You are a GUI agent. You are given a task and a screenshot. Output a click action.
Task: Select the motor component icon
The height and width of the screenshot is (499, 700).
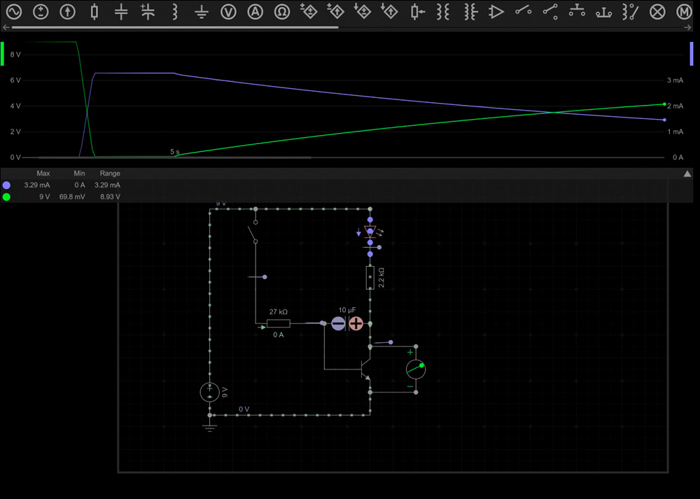[684, 12]
